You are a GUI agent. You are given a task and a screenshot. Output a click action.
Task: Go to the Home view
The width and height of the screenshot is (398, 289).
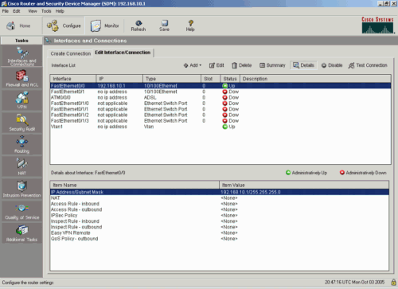(x=18, y=25)
